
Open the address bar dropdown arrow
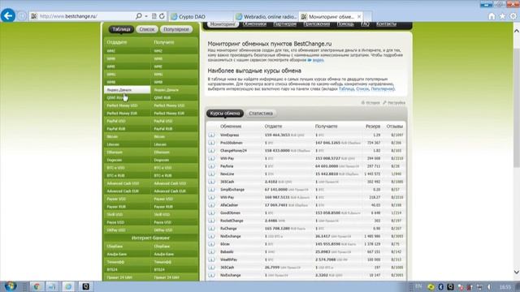pos(146,16)
